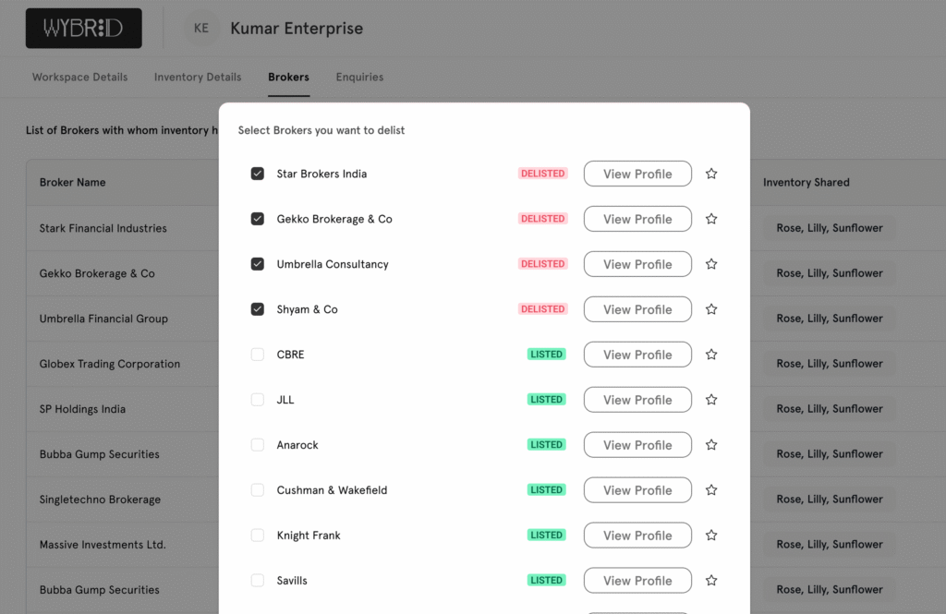Open the Inventory Details tab
Image resolution: width=946 pixels, height=614 pixels.
click(x=198, y=78)
